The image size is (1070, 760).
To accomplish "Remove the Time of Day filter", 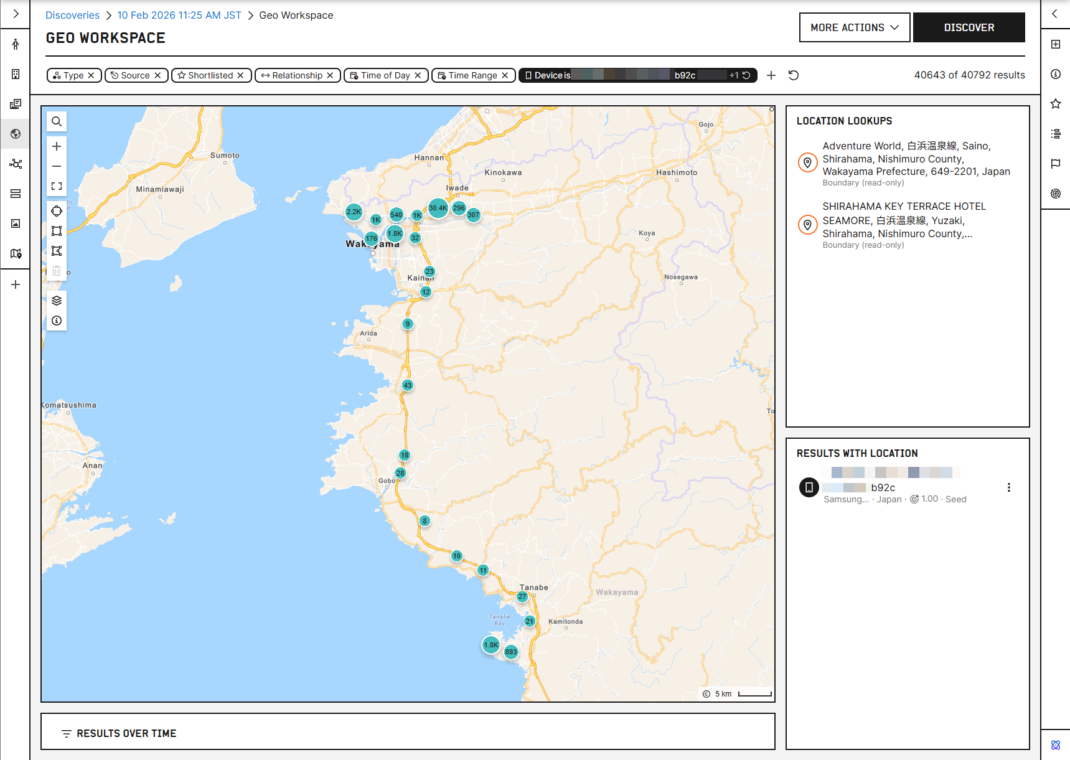I will point(418,75).
